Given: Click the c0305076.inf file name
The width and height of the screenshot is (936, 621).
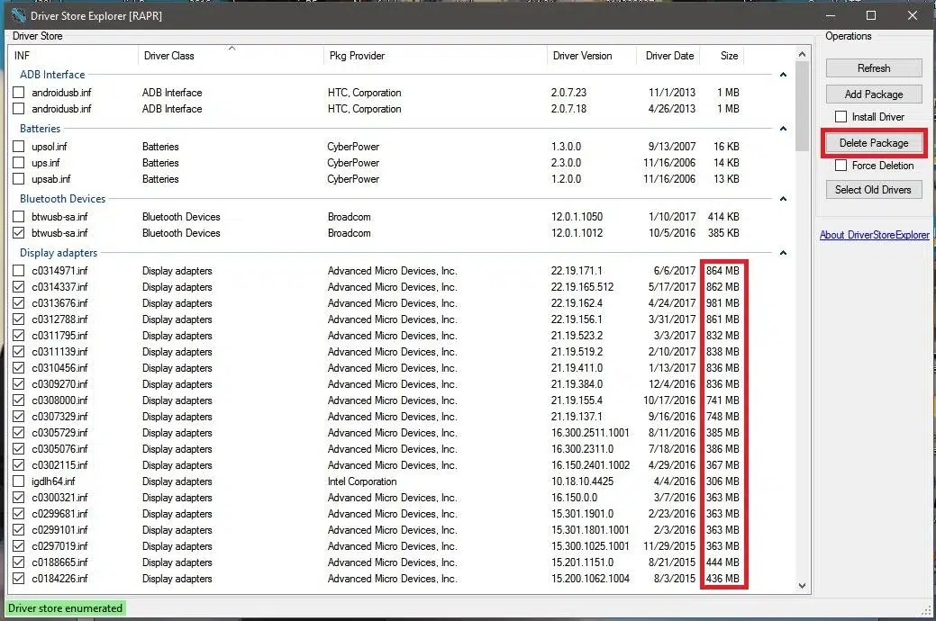Looking at the screenshot, I should click(x=59, y=448).
